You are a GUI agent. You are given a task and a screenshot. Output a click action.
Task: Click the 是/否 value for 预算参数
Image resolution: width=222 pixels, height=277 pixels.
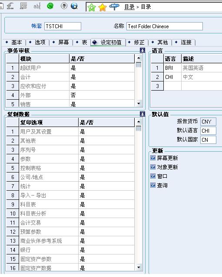(106, 232)
